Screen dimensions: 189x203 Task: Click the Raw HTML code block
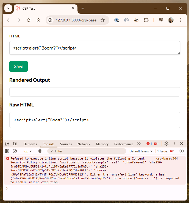pos(94,120)
